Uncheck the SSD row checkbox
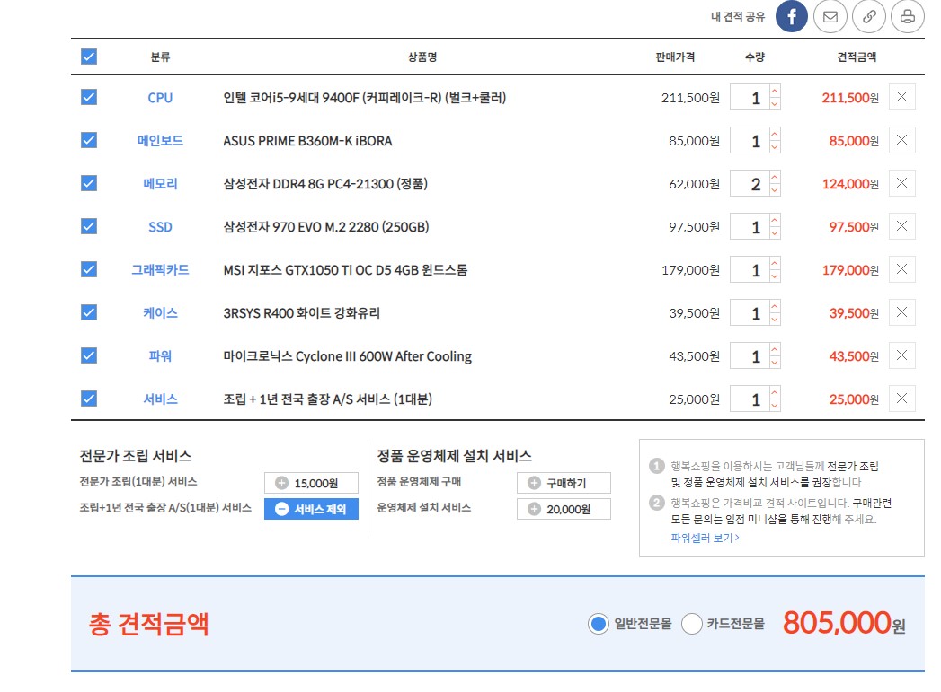Viewport: 941px width, 692px height. 89,226
